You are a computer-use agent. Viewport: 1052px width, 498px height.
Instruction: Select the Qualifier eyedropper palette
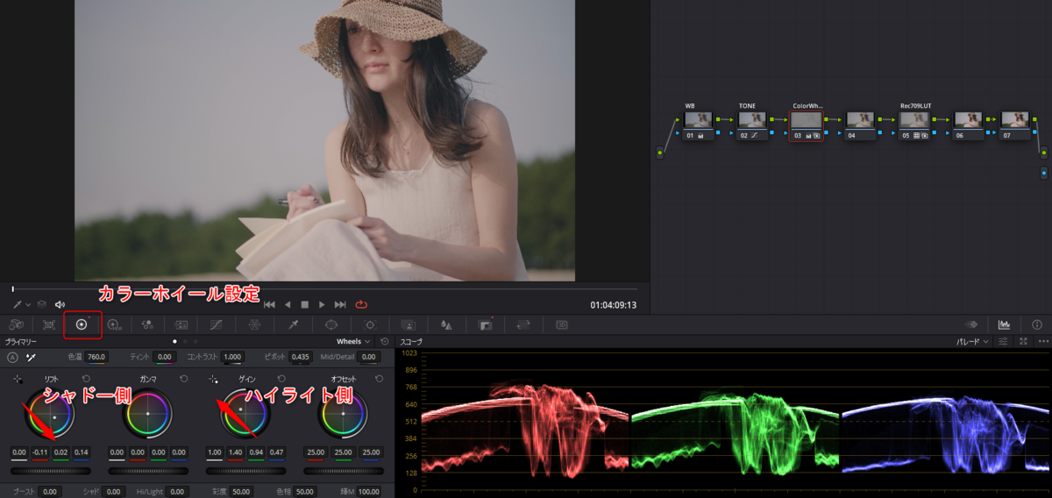(x=294, y=324)
